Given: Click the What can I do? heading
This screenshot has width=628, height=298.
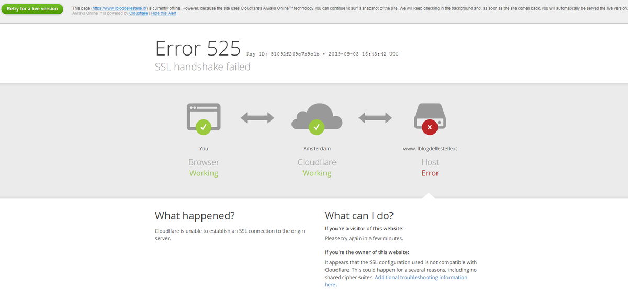Looking at the screenshot, I should [359, 216].
